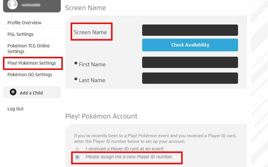Click the circular target icon on right edge

tap(260, 60)
